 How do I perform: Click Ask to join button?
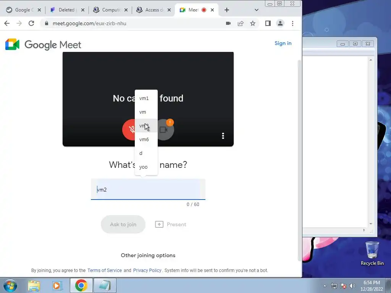(123, 224)
